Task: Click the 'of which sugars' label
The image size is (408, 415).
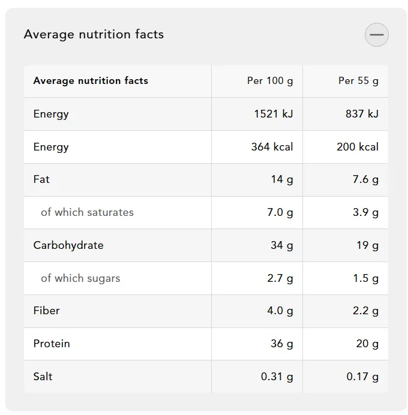Action: tap(80, 278)
